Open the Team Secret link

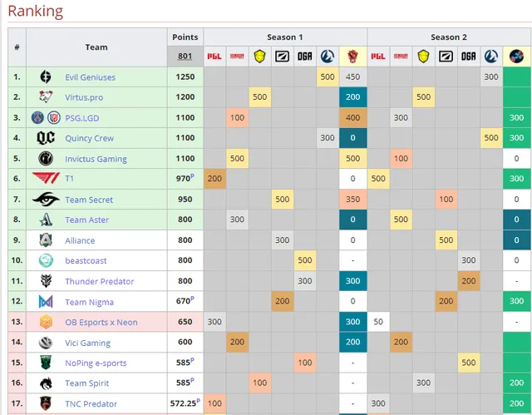[x=89, y=200]
